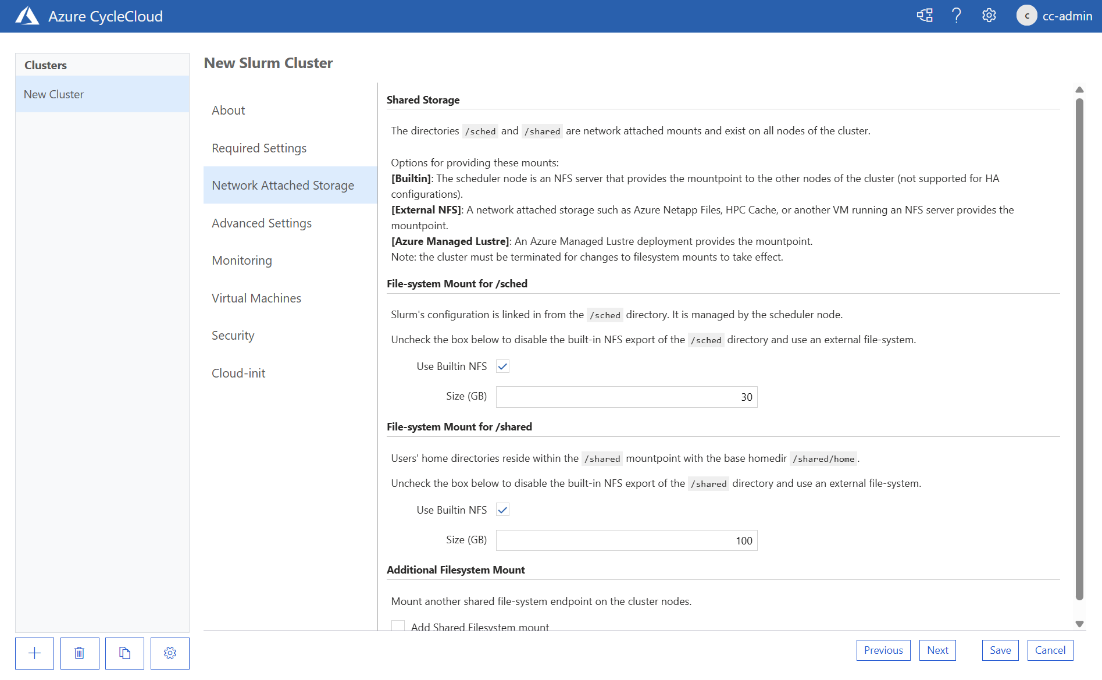The height and width of the screenshot is (680, 1102).
Task: Open the cc-admin user avatar
Action: 1027,16
